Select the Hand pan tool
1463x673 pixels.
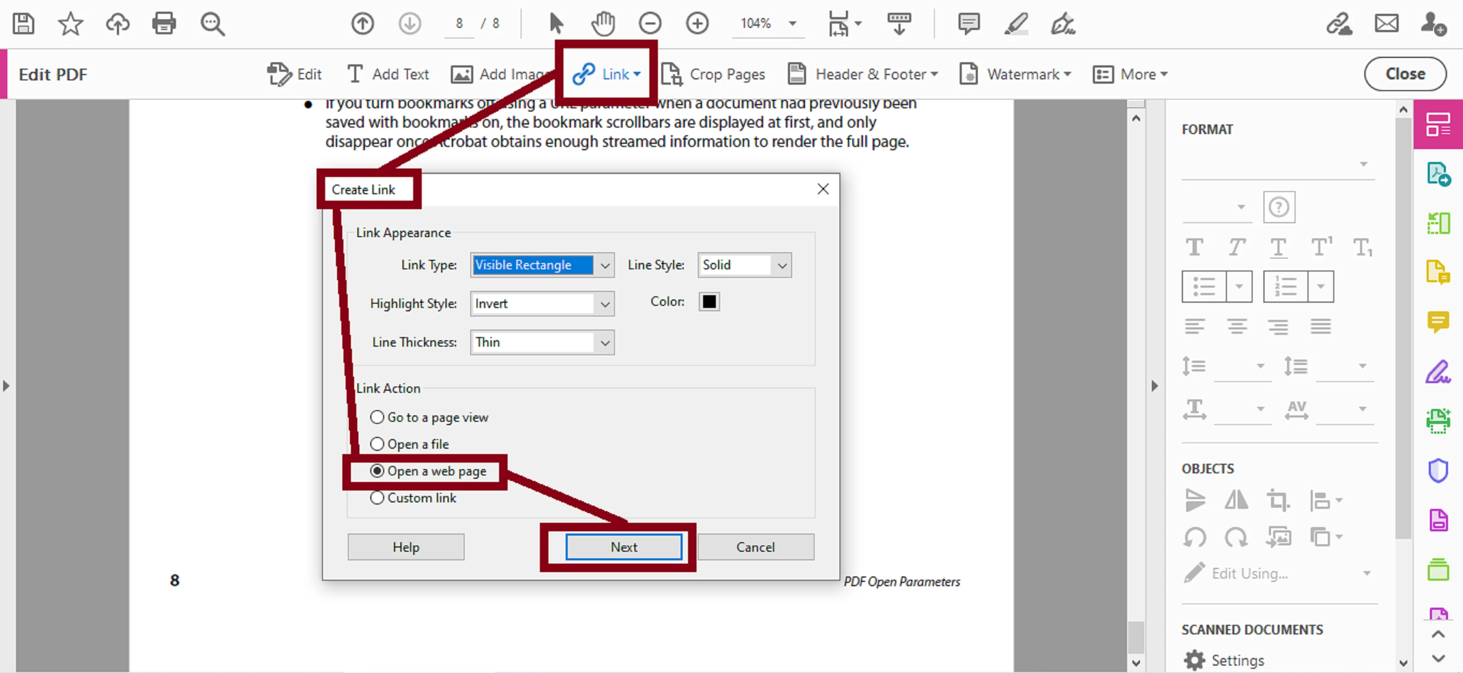[602, 24]
